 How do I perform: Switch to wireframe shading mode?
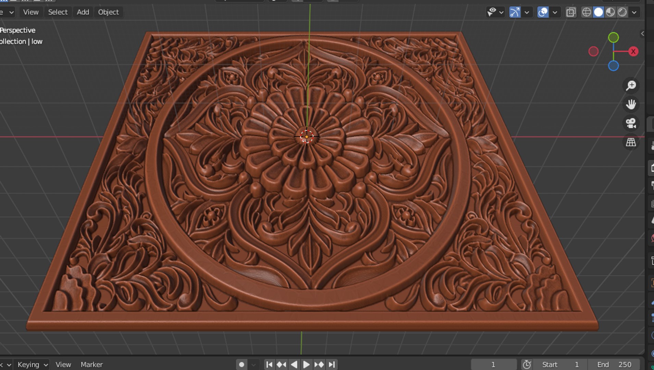pyautogui.click(x=587, y=12)
